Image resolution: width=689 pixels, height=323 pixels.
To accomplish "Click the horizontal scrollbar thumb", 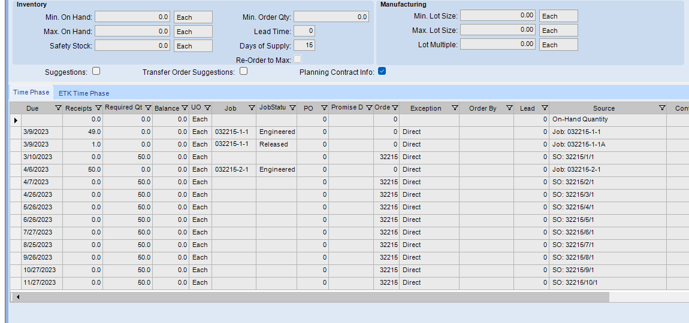I will (x=316, y=297).
